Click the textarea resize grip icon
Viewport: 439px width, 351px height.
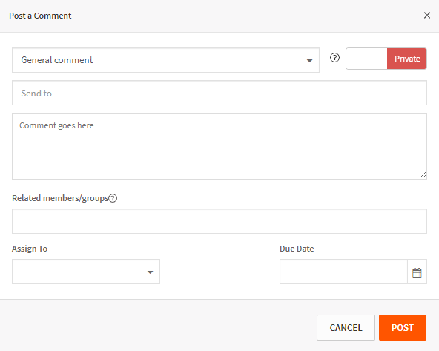click(423, 175)
